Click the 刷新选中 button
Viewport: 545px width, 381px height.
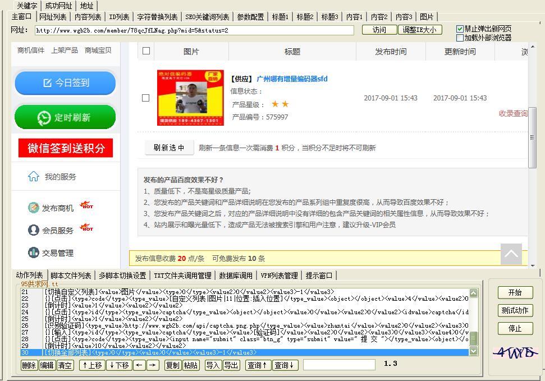(170, 148)
